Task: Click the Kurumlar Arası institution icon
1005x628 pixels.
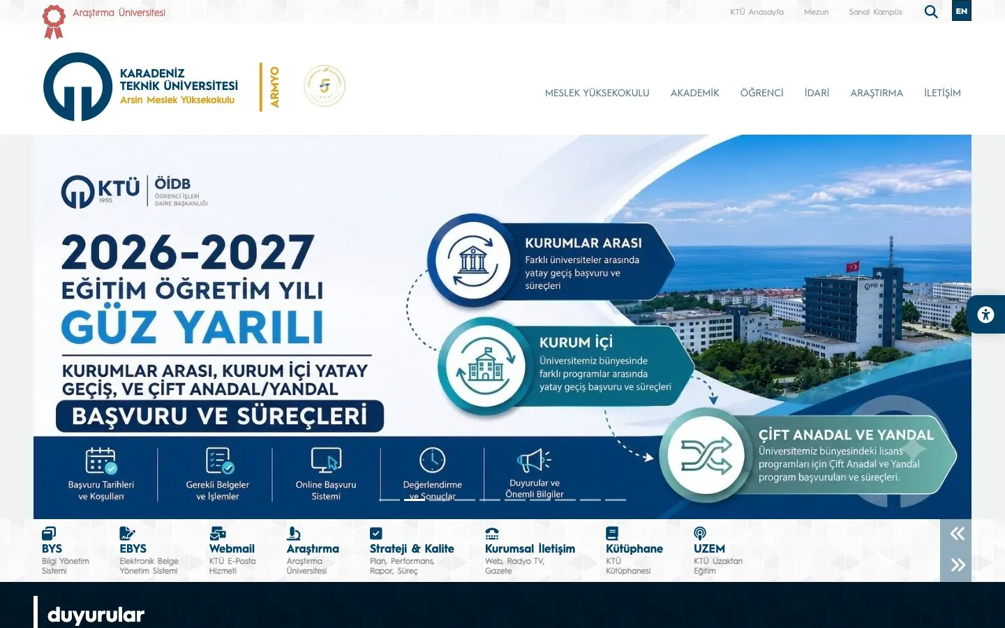Action: click(x=474, y=260)
